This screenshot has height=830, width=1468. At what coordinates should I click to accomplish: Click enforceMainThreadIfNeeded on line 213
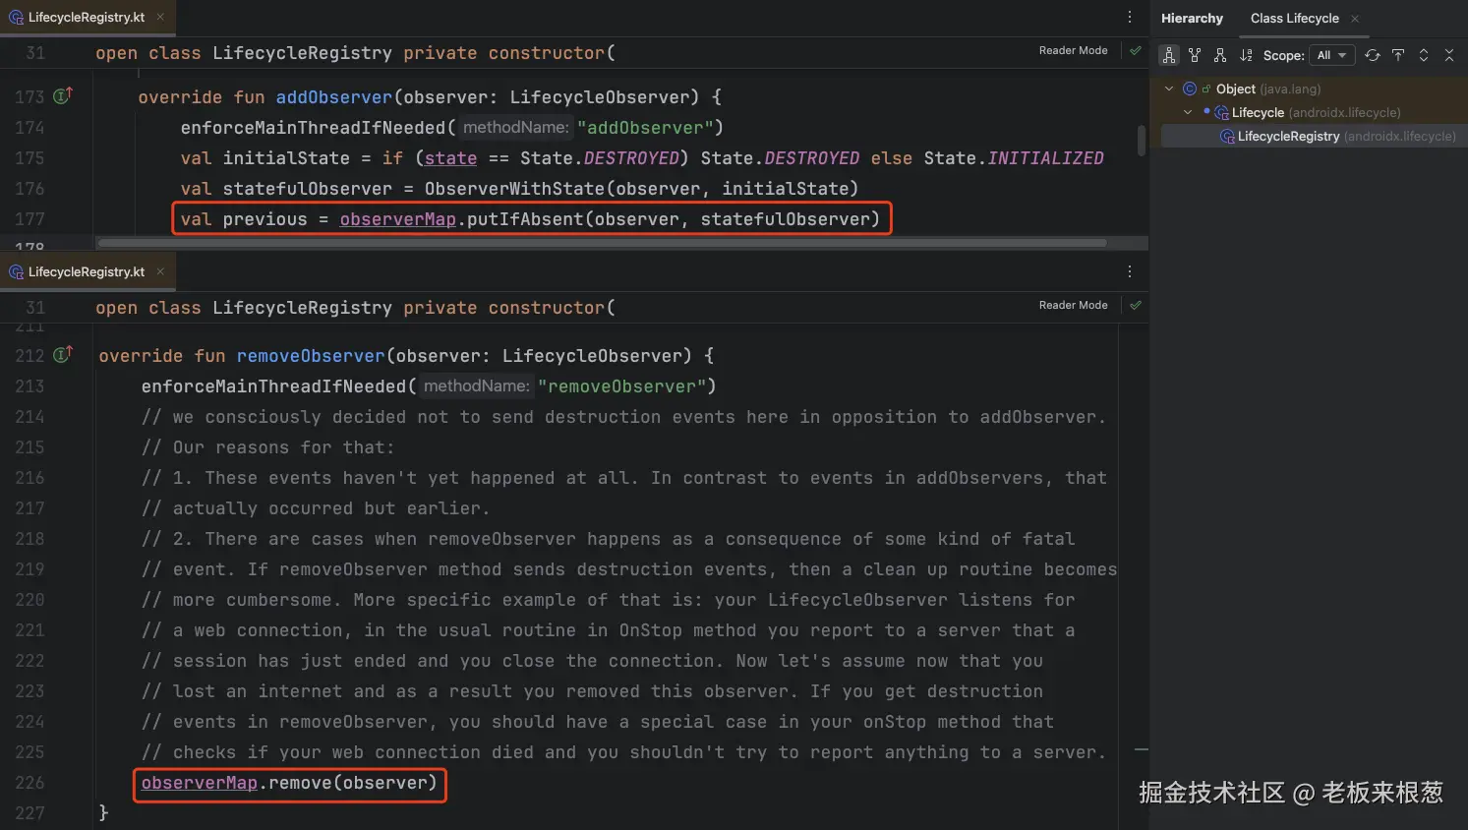coord(273,385)
